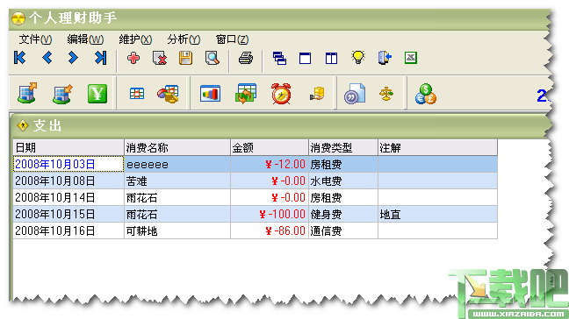Save with the floppy disk icon
The width and height of the screenshot is (569, 319).
[x=185, y=58]
